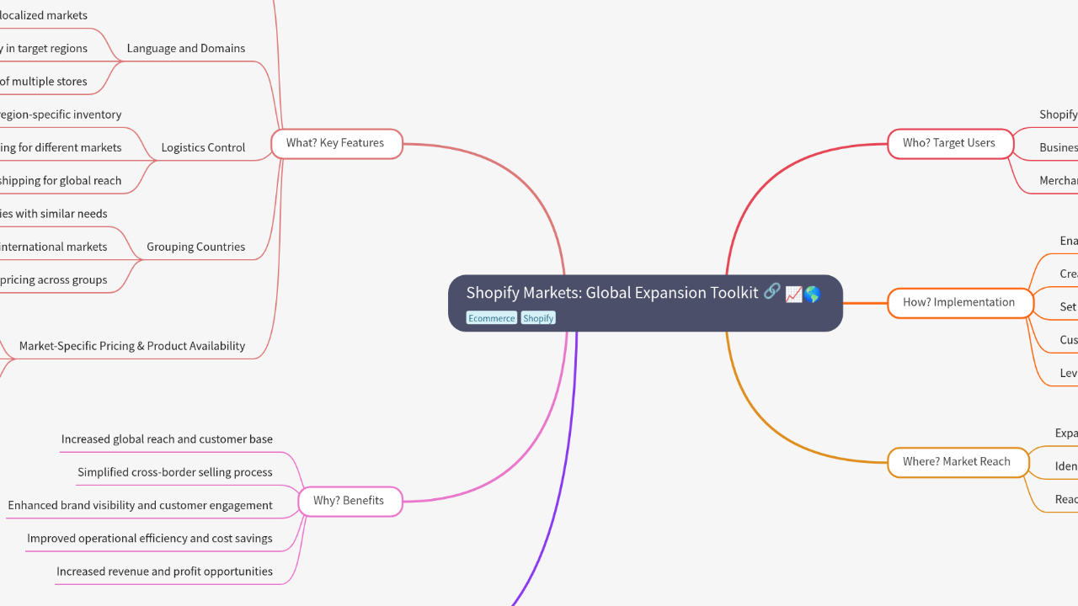Click the 'region-specific inventory' leaf
The height and width of the screenshot is (606, 1078).
click(x=61, y=114)
